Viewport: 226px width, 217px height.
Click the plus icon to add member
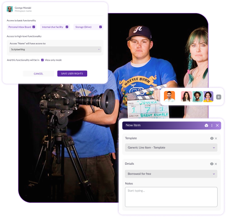[218, 97]
